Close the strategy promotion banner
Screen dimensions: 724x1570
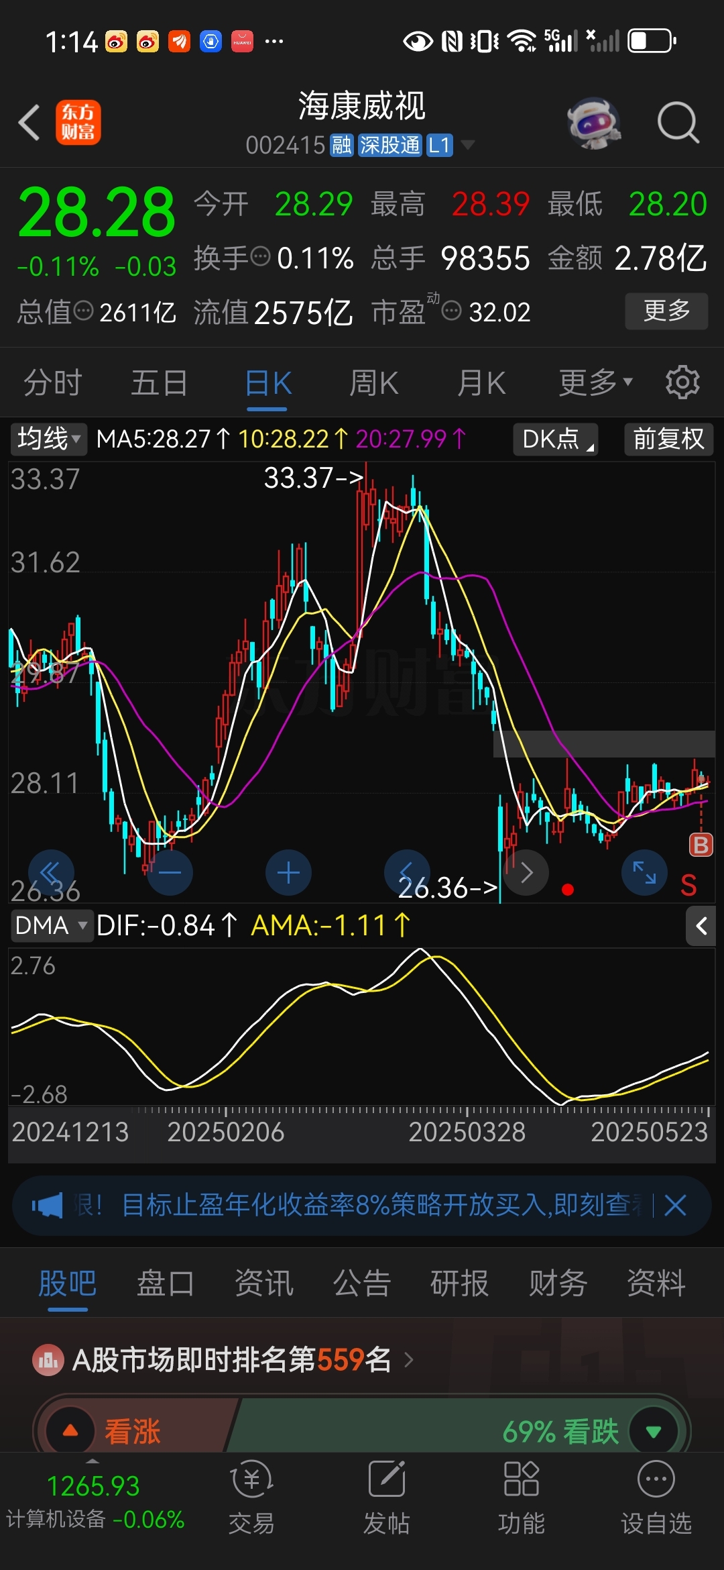(x=675, y=1206)
